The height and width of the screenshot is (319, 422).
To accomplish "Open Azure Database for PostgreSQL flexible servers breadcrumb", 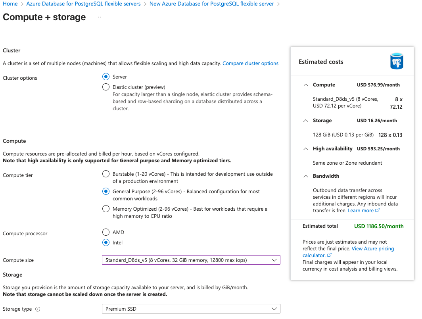I will coord(83,4).
